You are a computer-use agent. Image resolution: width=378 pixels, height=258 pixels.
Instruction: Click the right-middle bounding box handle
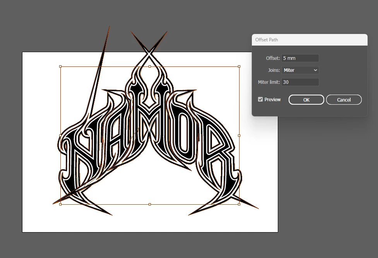point(239,136)
